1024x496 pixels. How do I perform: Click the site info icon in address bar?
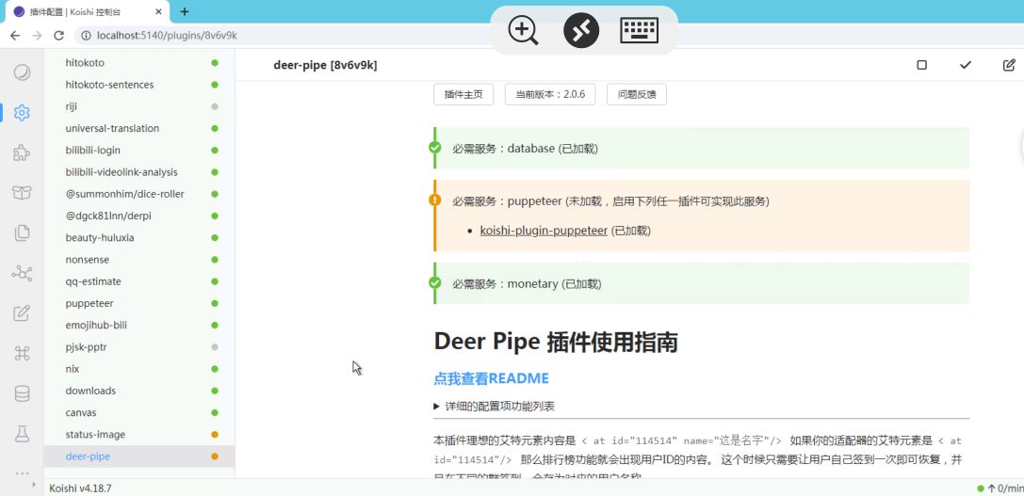pos(87,35)
